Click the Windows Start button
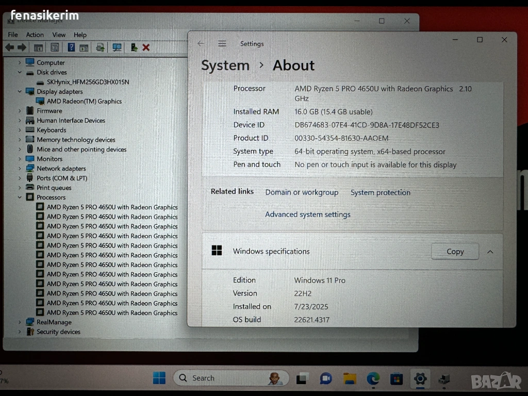 pos(159,378)
